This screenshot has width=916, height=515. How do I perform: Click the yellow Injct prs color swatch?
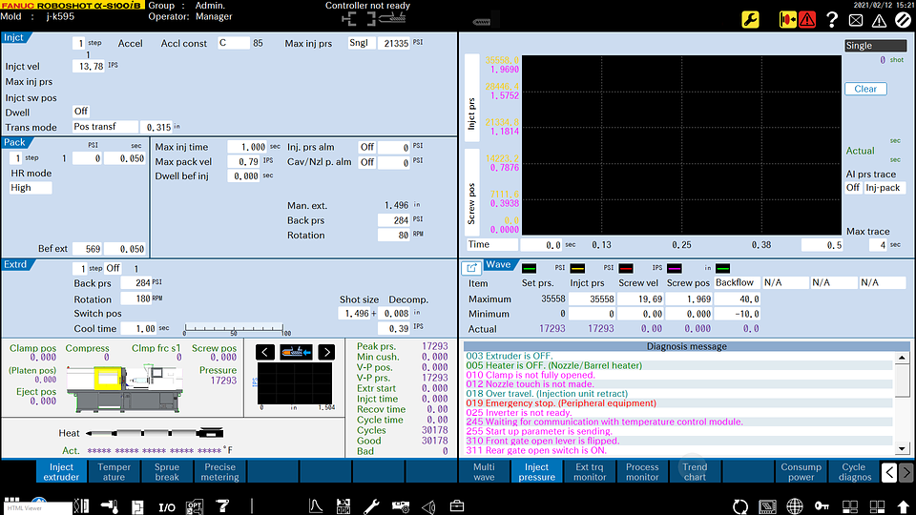pyautogui.click(x=577, y=268)
